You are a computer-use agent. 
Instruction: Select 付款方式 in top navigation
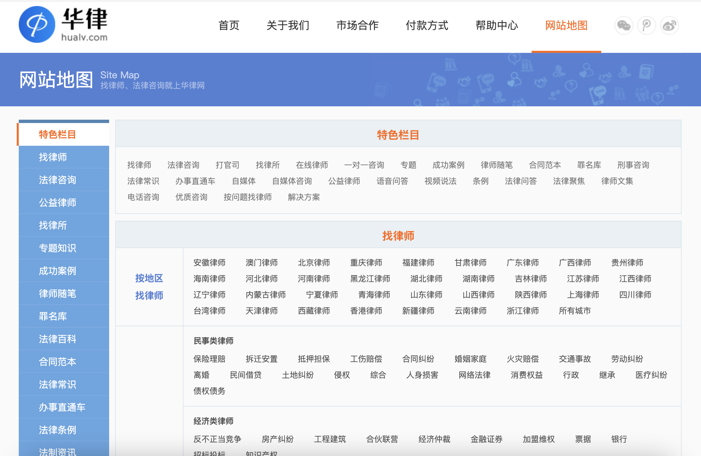(x=427, y=25)
